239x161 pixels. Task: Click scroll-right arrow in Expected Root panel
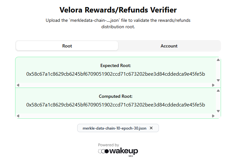(213, 85)
